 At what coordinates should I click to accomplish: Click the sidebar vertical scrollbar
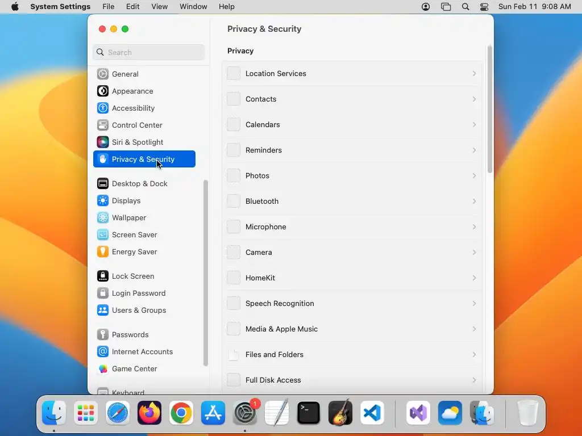pyautogui.click(x=205, y=273)
